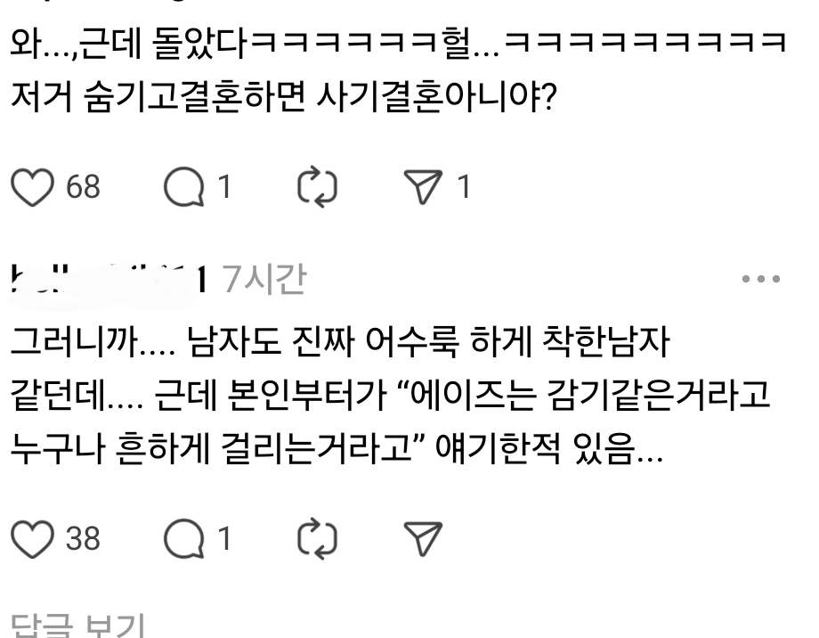Like the post with 68 likes
This screenshot has width=819, height=638.
click(32, 187)
